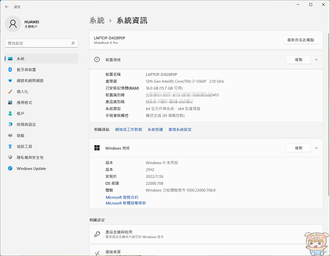Click the Windows Update sync icon

[10, 168]
